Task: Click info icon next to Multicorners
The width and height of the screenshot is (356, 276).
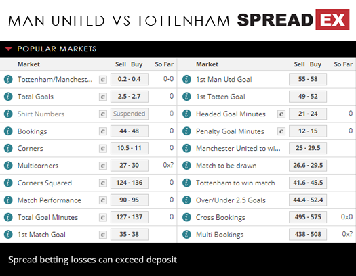Action: [x=8, y=166]
